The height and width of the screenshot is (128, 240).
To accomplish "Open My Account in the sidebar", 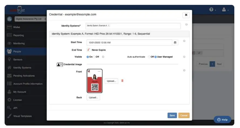I will 26,92.
